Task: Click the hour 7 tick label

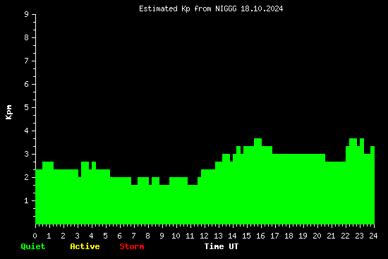Action: [133, 236]
